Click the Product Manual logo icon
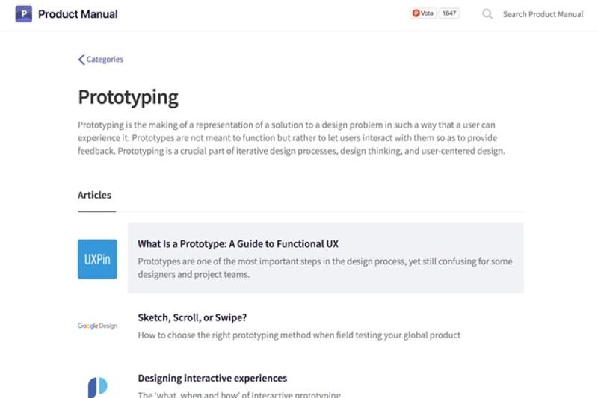 tap(24, 13)
